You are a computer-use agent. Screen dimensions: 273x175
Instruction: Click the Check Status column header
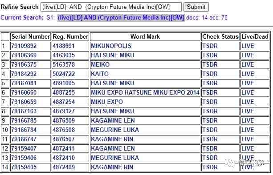coord(220,36)
